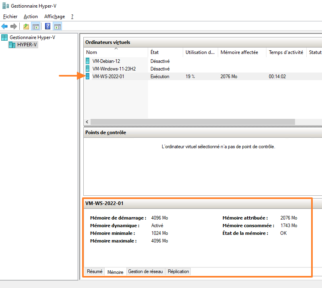The height and width of the screenshot is (288, 322).
Task: Click the back arrow toolbar icon
Action: tap(5, 27)
